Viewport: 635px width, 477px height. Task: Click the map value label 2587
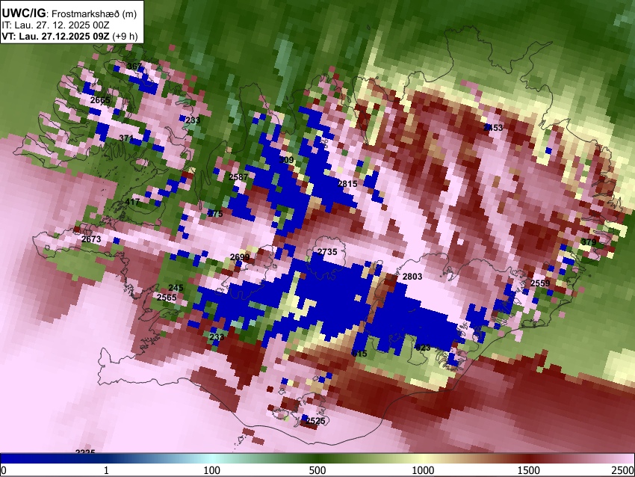click(x=238, y=177)
